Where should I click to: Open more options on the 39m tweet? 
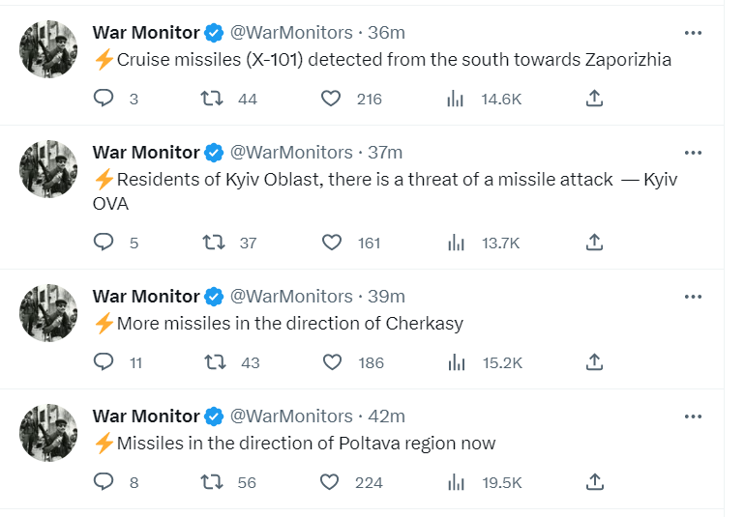tap(693, 297)
